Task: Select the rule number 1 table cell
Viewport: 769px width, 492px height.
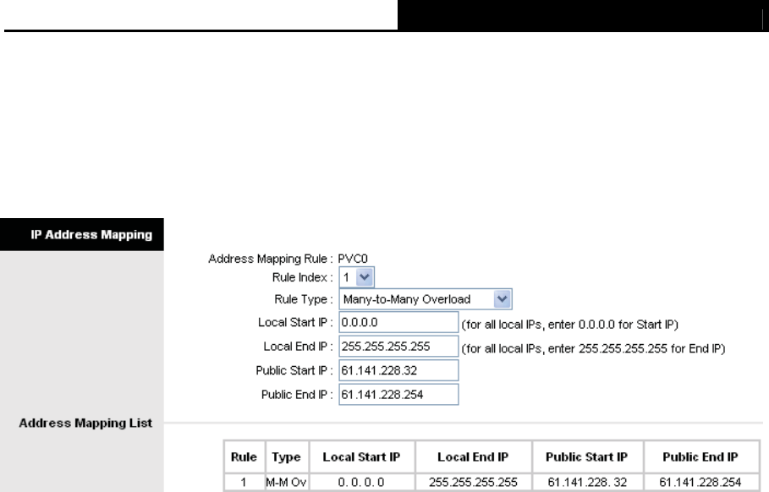Action: (244, 482)
